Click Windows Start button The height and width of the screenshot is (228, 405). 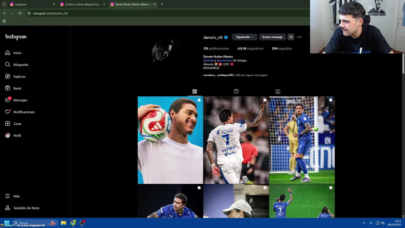[7, 223]
